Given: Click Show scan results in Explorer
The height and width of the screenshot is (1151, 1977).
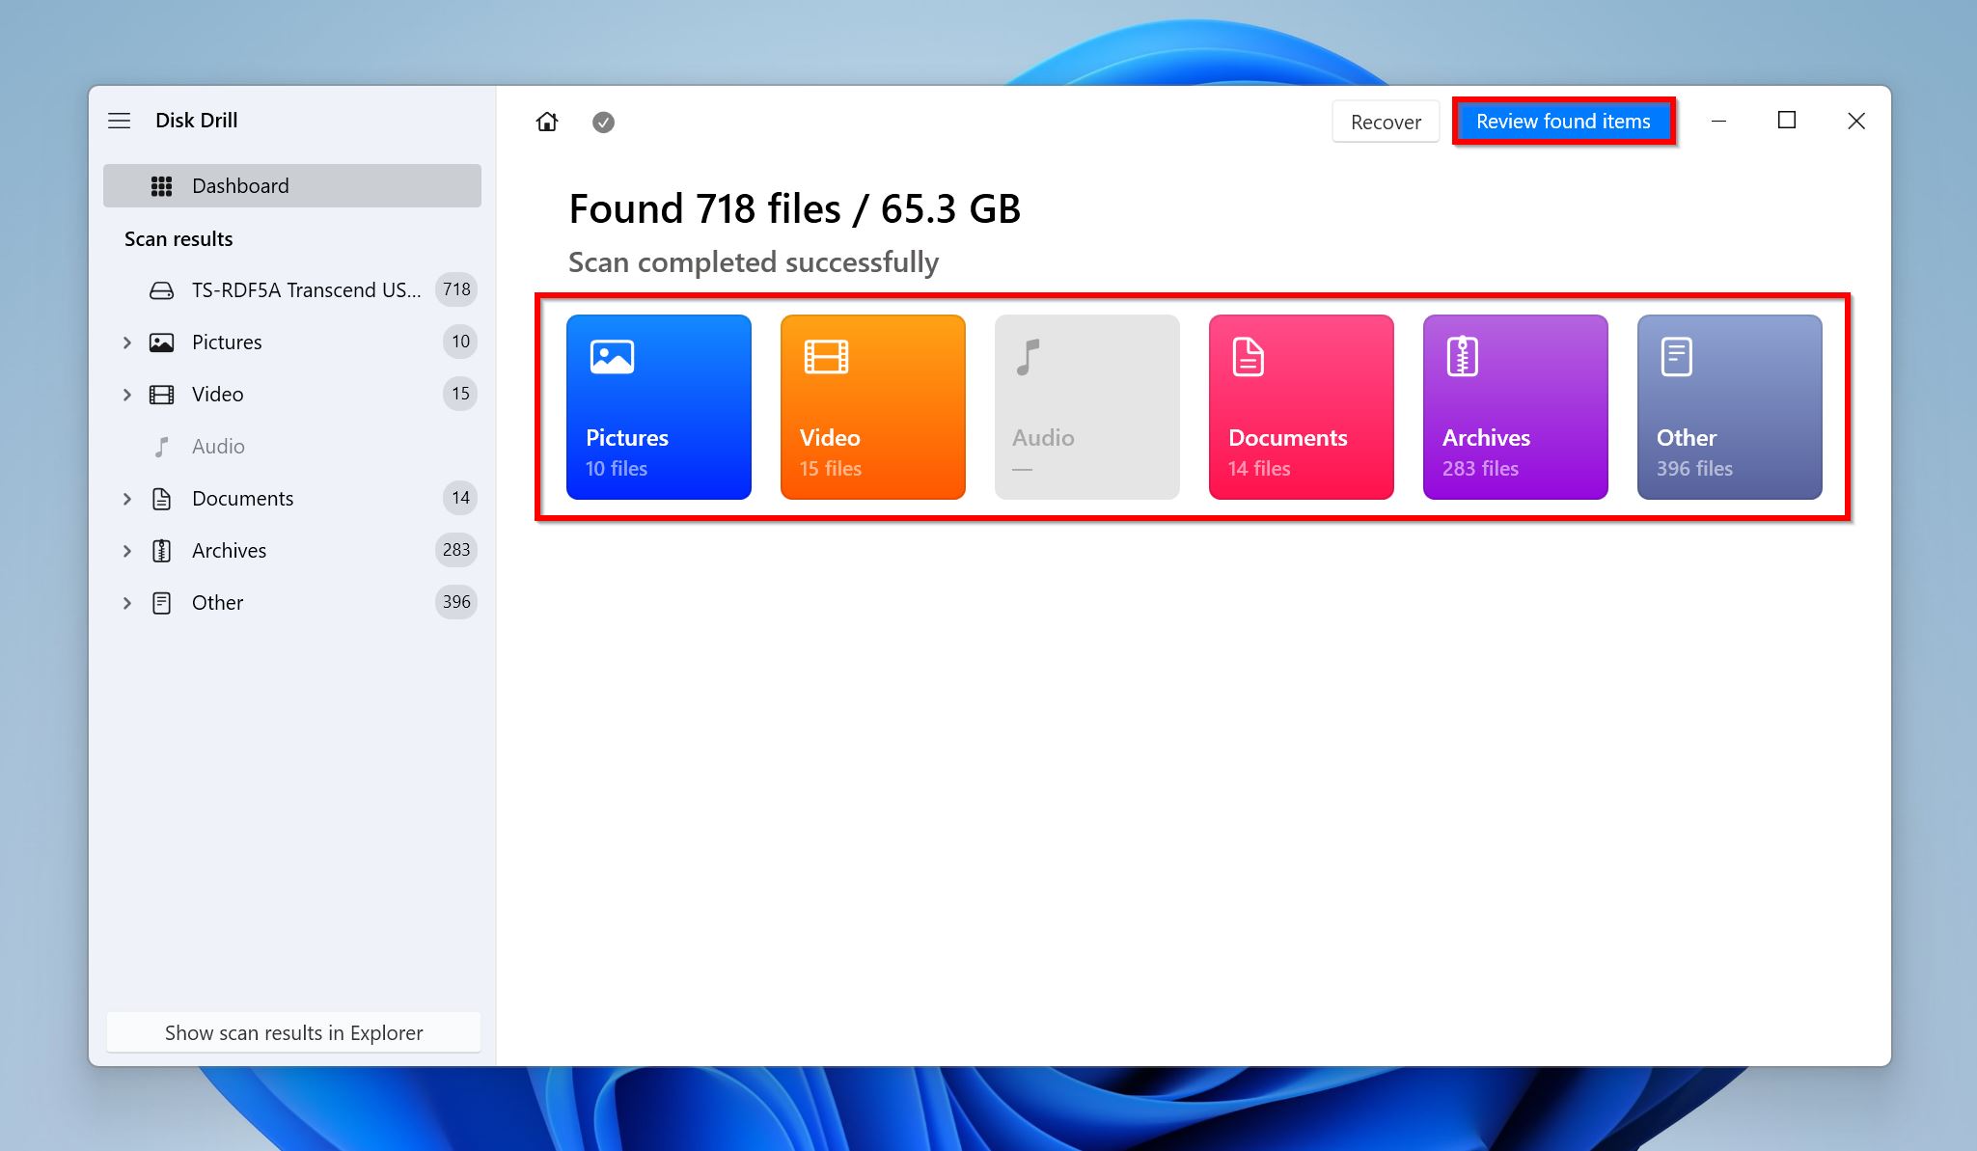Looking at the screenshot, I should click(x=291, y=1031).
